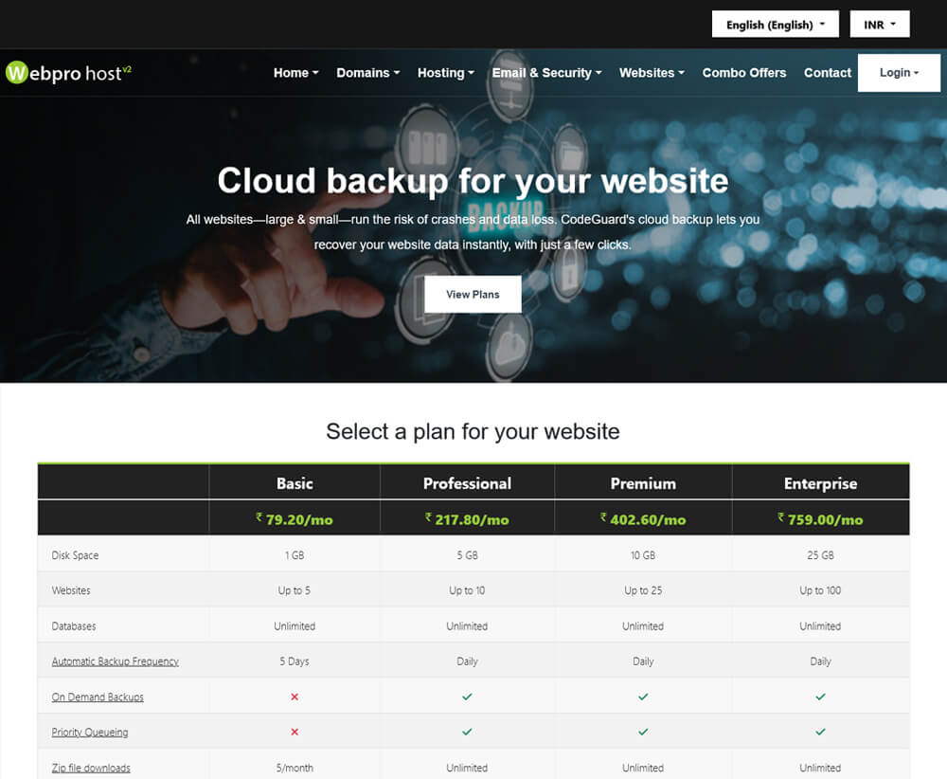Select the Professional plan header

pyautogui.click(x=467, y=483)
